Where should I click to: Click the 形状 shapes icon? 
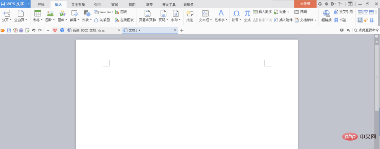[x=87, y=13]
